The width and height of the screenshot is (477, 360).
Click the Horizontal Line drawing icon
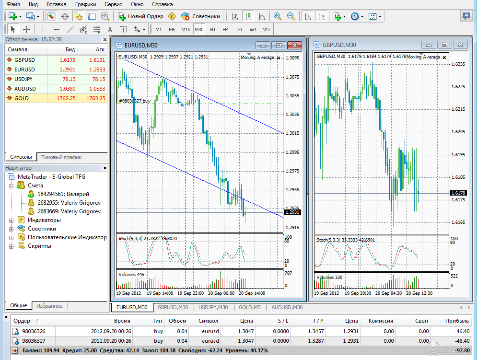click(x=57, y=29)
